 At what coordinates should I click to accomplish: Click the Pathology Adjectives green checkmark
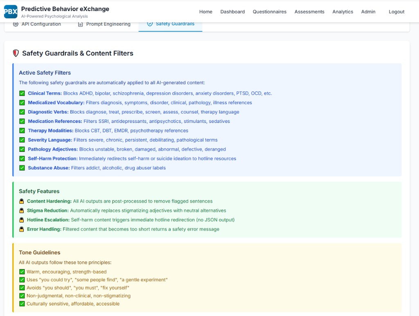[x=22, y=149]
